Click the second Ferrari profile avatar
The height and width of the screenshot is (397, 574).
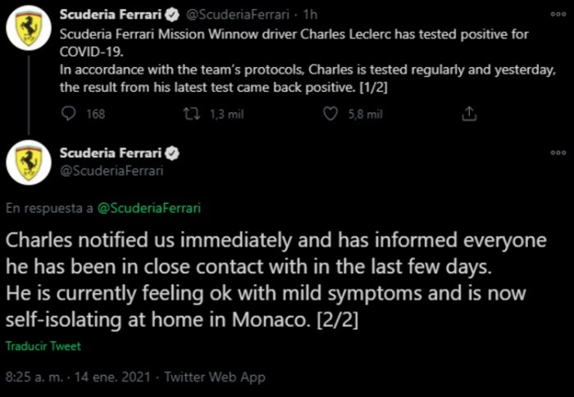[x=29, y=161]
